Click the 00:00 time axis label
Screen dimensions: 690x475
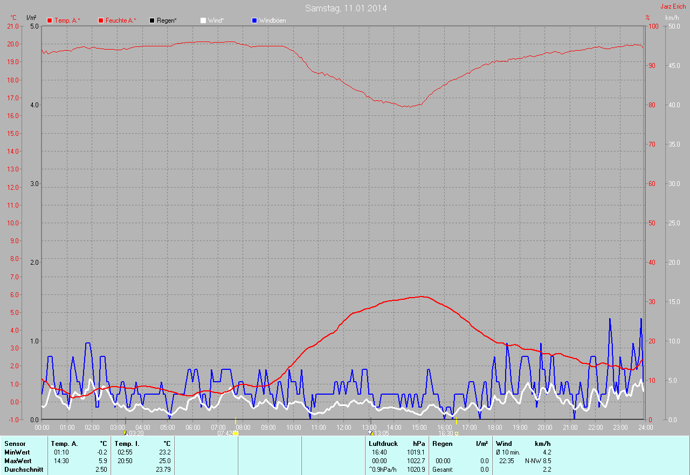pos(42,427)
